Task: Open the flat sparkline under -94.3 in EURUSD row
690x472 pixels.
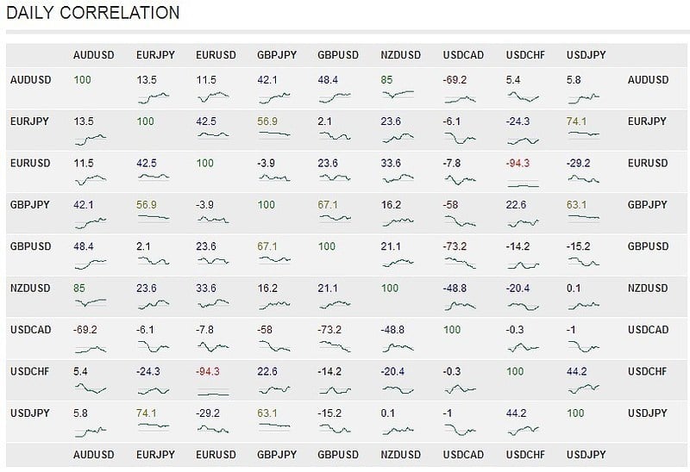Action: [x=523, y=183]
